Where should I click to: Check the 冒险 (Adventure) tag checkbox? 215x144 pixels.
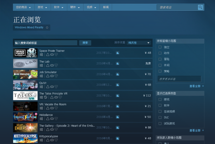(x=160, y=59)
